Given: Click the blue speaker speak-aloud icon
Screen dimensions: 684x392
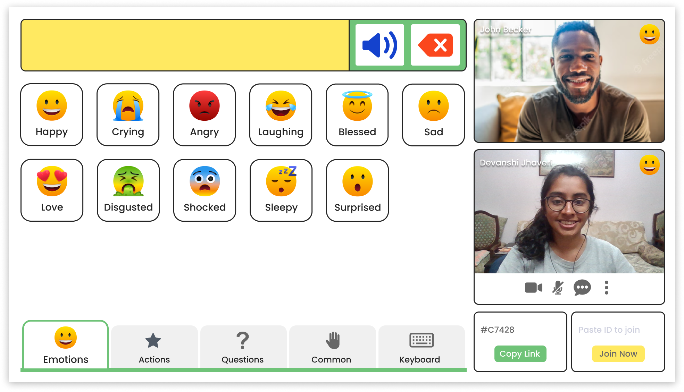Looking at the screenshot, I should 380,45.
